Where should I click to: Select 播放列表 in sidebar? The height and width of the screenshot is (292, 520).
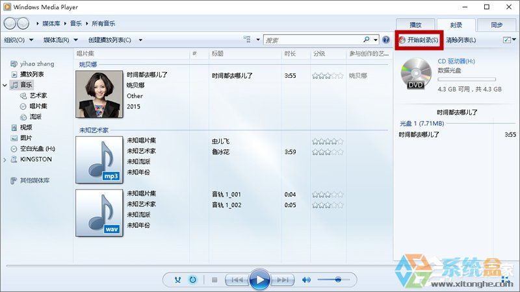(x=28, y=74)
